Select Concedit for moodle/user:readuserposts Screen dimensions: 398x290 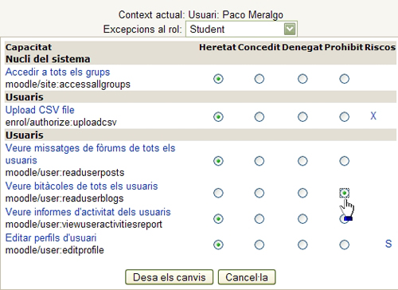pos(259,161)
